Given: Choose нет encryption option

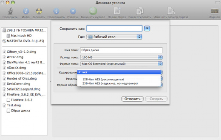Looking at the screenshot, I should [119, 72].
